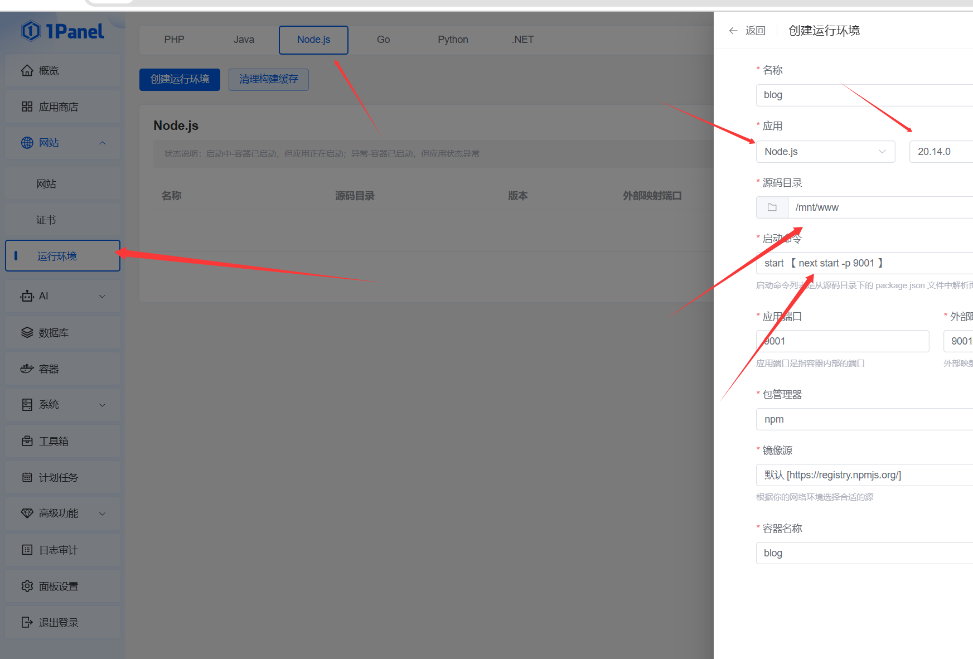Switch to the Python tab
Screen dimensions: 973x659
tap(453, 40)
